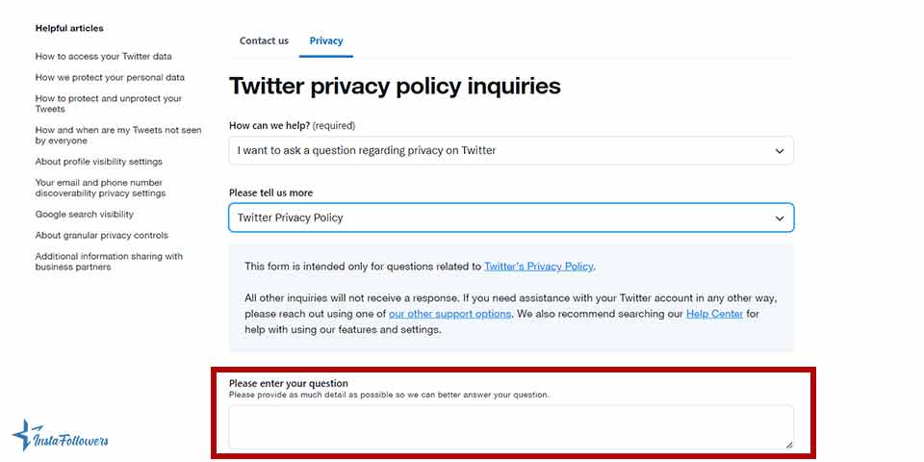Image resolution: width=924 pixels, height=462 pixels.
Task: Open email and phone discoverability settings article
Action: pyautogui.click(x=100, y=188)
